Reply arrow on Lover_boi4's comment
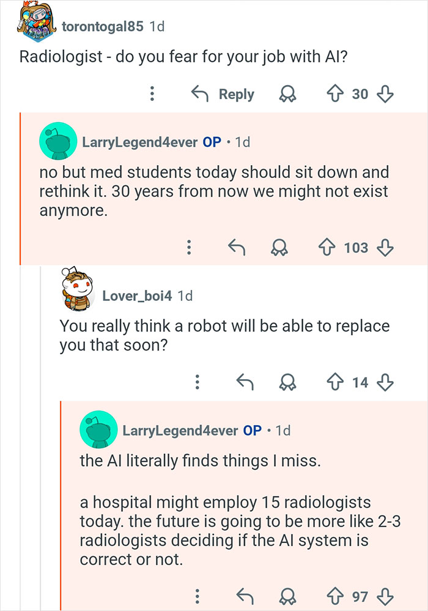The height and width of the screenshot is (611, 428). pyautogui.click(x=245, y=382)
